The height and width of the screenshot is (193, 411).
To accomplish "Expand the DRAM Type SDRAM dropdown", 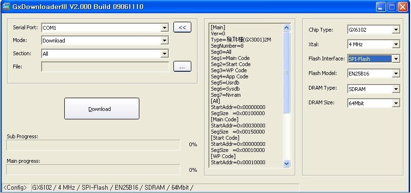I will tap(396, 89).
